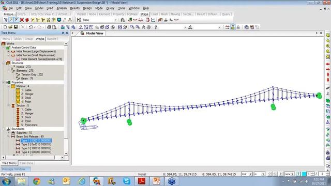Click the Open Project folder icon

(x=10, y=27)
